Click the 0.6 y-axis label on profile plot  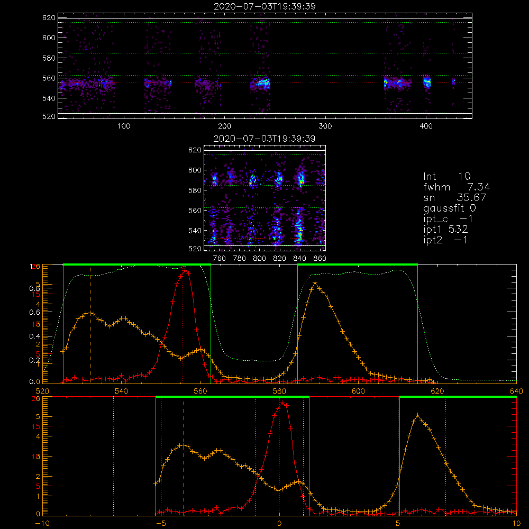[35, 313]
